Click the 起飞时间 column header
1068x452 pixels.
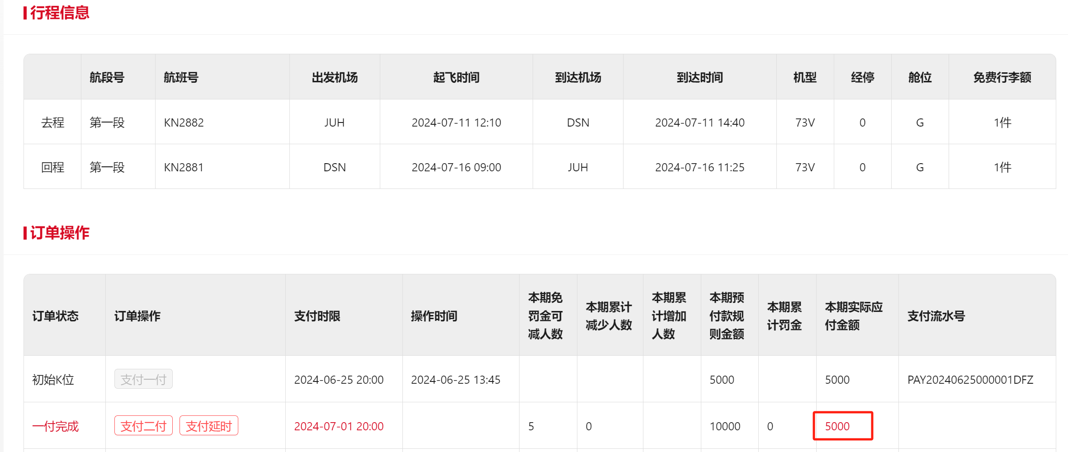pyautogui.click(x=456, y=77)
